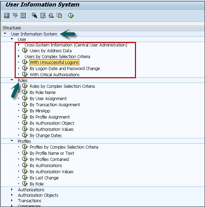Select Roles By Transaction Assignment
Image resolution: width=205 pixels, height=207 pixels.
tap(55, 105)
